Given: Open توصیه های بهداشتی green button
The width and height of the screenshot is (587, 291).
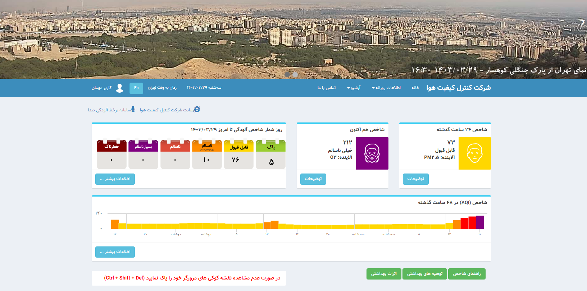Looking at the screenshot, I should coord(425,274).
